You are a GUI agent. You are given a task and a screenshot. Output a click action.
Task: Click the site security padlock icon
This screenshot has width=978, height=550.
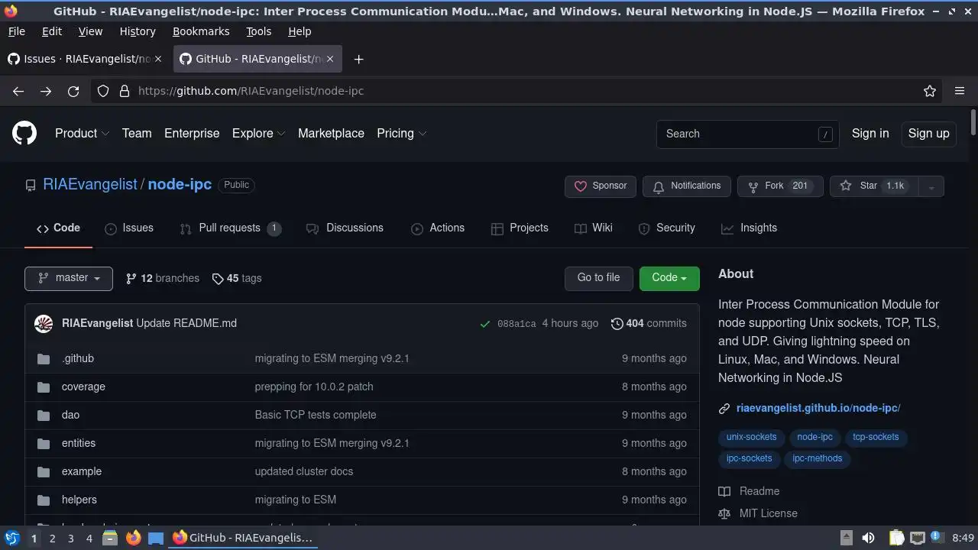tap(125, 91)
